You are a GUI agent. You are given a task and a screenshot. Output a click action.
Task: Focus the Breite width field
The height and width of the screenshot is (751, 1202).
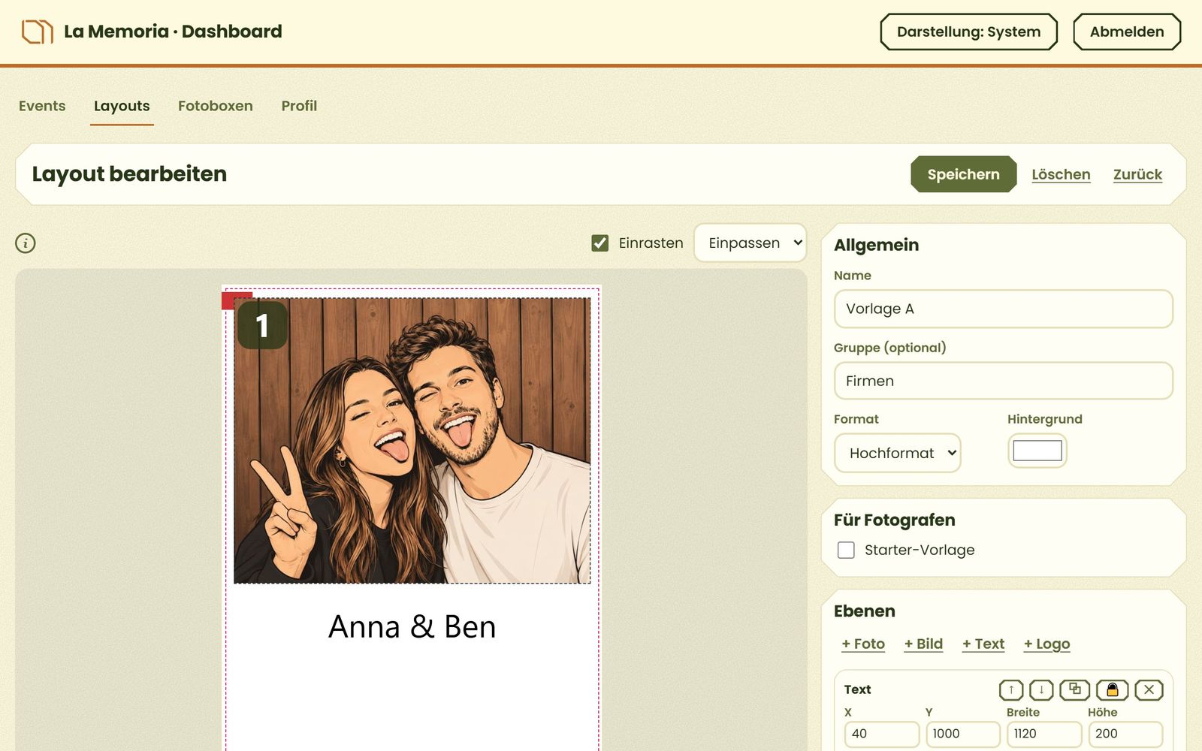tap(1044, 734)
